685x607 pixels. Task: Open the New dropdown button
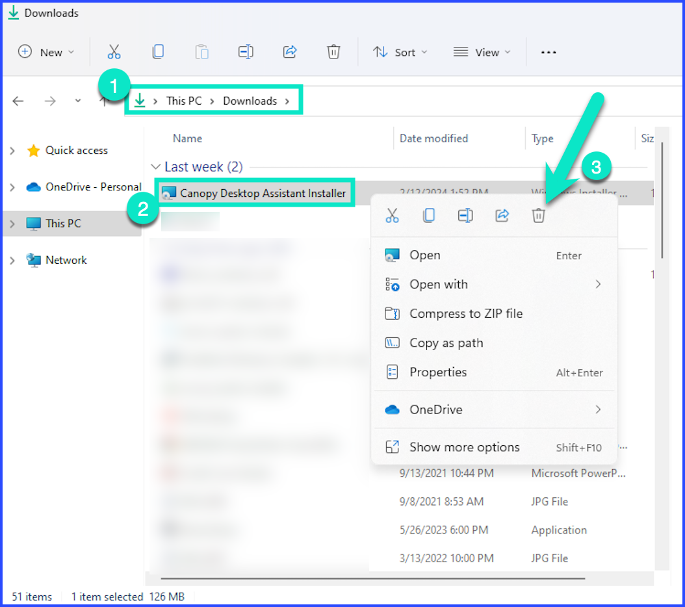(46, 52)
